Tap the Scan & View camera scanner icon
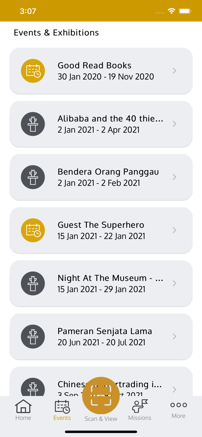The height and width of the screenshot is (437, 202). click(101, 395)
